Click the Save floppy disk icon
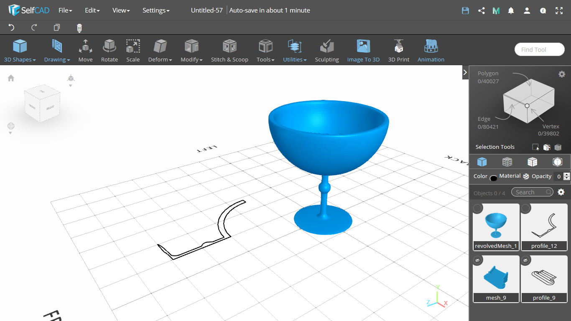Viewport: 571px width, 321px height. (465, 10)
